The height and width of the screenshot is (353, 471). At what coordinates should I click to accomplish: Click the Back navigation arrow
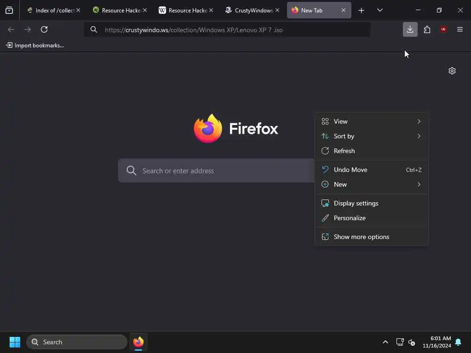pos(11,29)
